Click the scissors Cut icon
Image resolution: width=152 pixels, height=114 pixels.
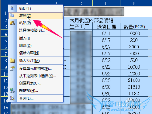(x=12, y=8)
